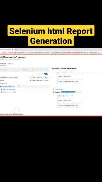
Task: Select Search for Testers Talk2 scenario
Action: pyautogui.click(x=9, y=92)
